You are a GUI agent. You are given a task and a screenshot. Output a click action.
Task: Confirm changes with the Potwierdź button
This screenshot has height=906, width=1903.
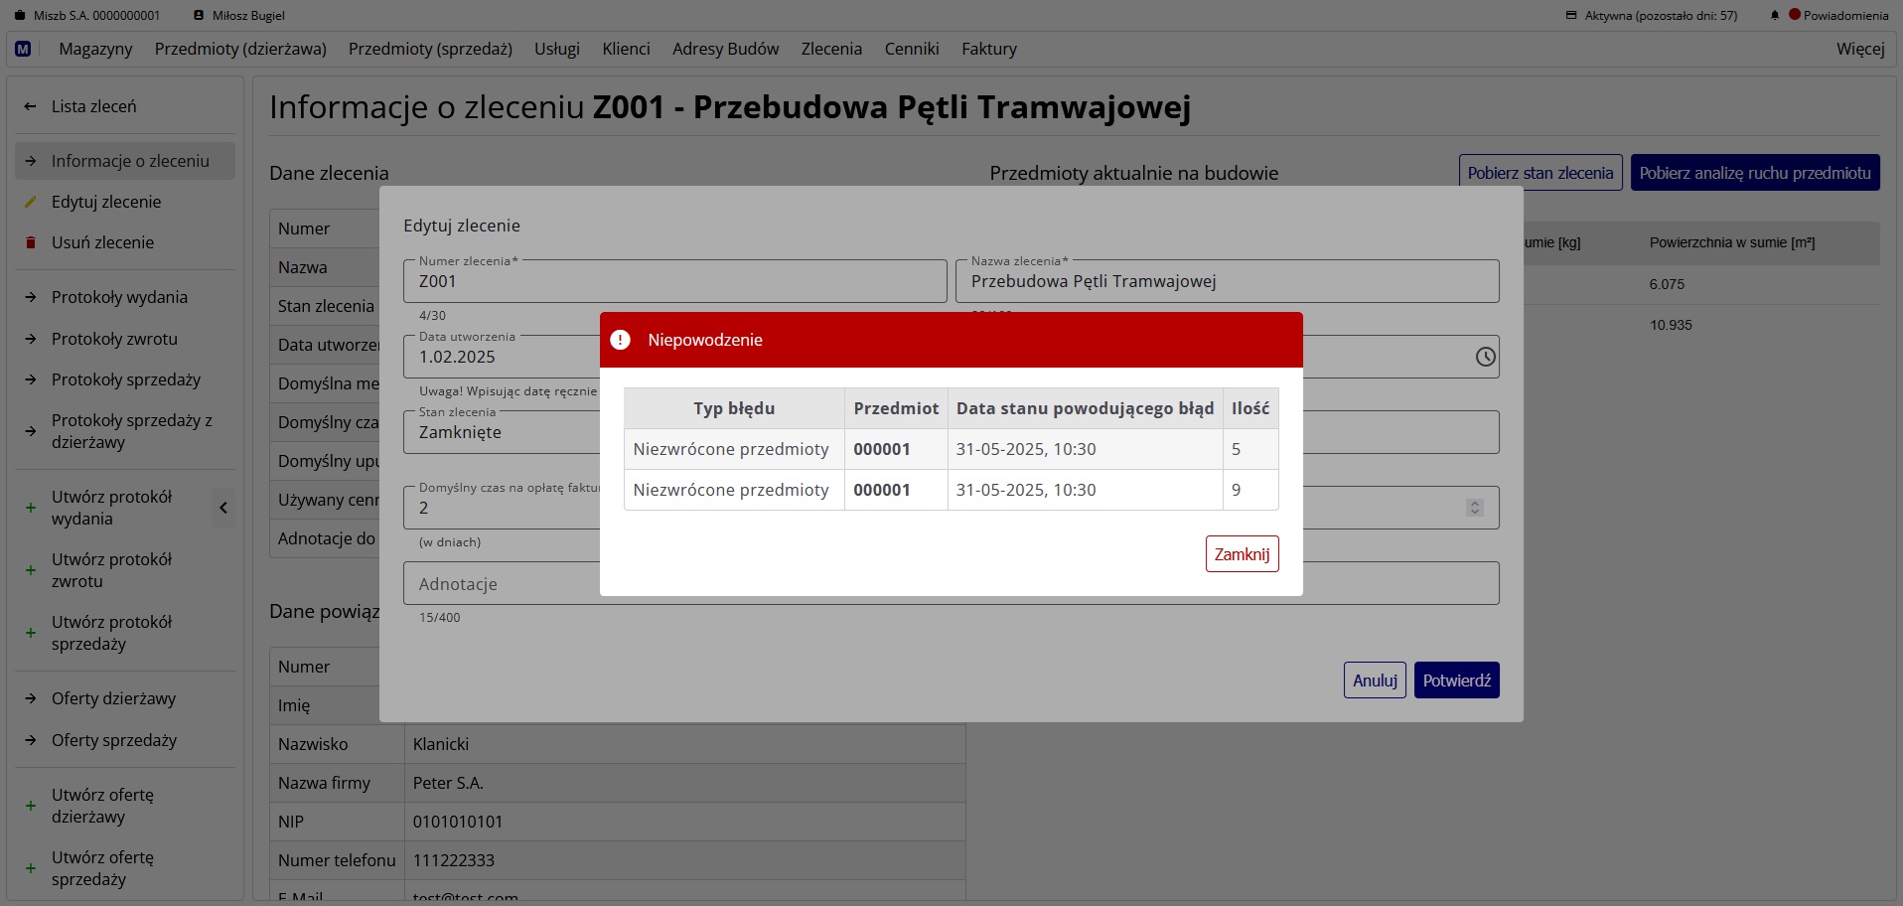[x=1457, y=679]
